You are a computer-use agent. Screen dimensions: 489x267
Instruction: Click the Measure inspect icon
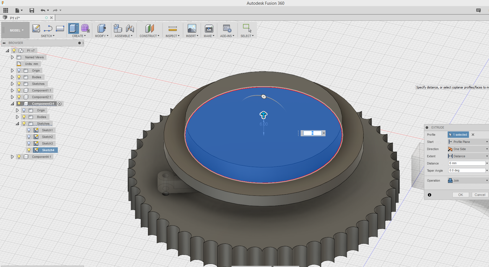[173, 28]
